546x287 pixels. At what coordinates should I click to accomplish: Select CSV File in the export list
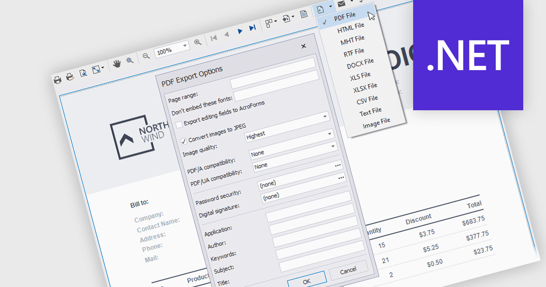tap(367, 99)
